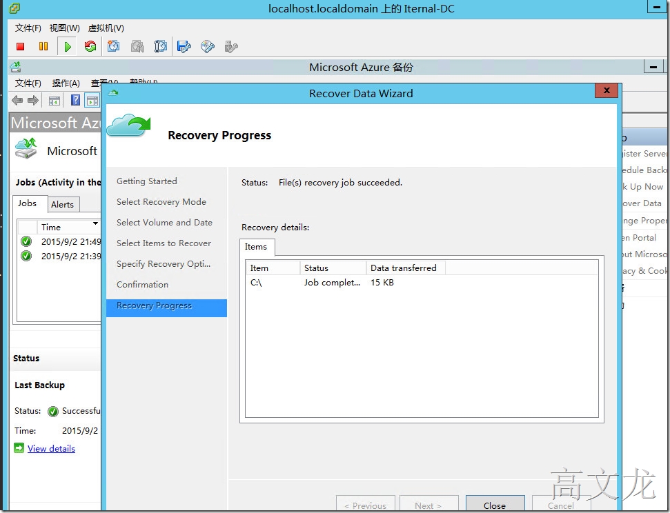Click the revert to snapshot icon

click(137, 46)
